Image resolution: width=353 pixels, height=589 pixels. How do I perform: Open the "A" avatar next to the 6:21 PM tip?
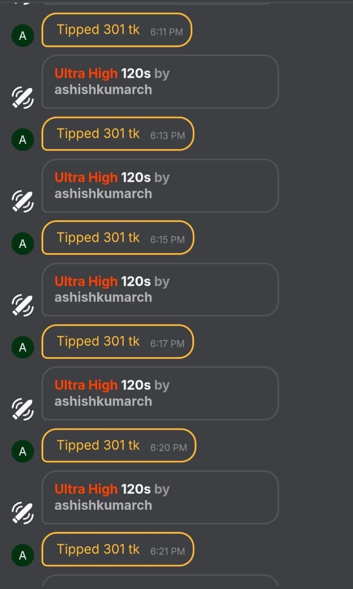(23, 555)
